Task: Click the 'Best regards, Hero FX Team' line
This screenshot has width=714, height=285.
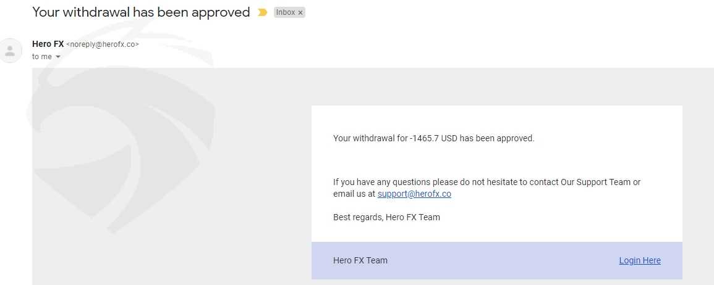Action: click(x=386, y=217)
